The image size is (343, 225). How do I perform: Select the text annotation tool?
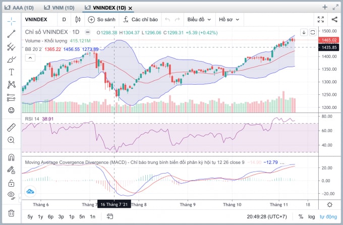click(x=11, y=72)
